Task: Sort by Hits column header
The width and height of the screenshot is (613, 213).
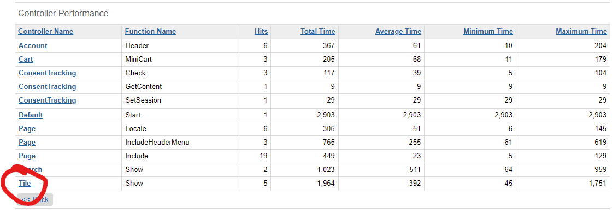Action: point(261,32)
